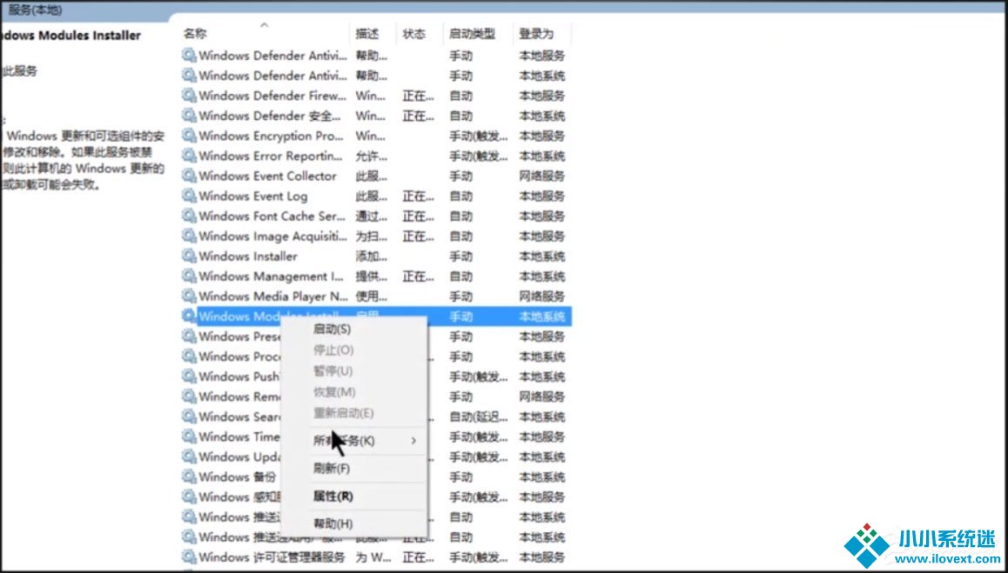Click gear icon of Windows Encryption Pro... service
This screenshot has width=1008, height=573.
[189, 136]
